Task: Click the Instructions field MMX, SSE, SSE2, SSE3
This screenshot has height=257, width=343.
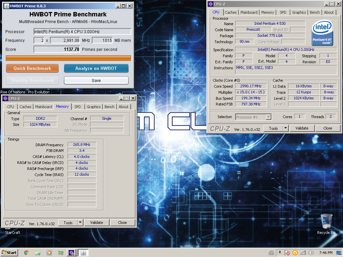Action: point(286,70)
